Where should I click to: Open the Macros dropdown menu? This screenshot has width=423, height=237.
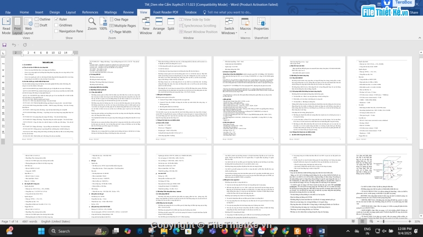(245, 27)
